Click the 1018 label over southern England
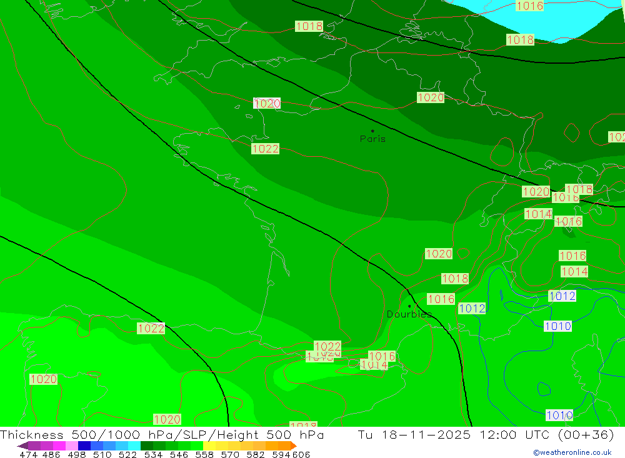This screenshot has height=458, width=625. pos(309,26)
